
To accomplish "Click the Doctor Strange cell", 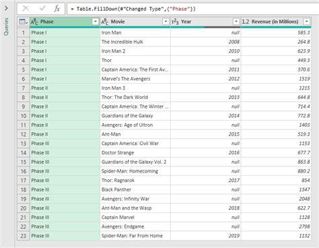I will (135, 153).
